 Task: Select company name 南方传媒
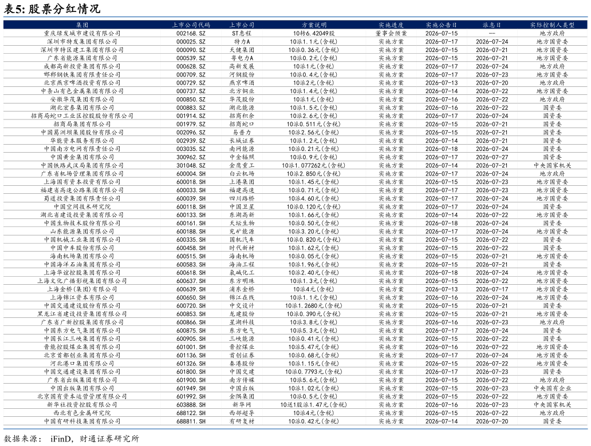click(242, 380)
